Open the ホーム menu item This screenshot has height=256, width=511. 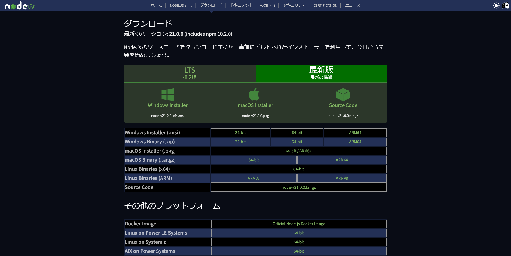click(156, 5)
